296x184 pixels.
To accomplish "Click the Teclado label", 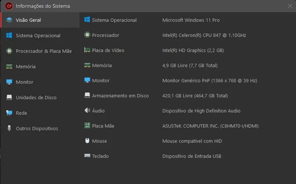I will pyautogui.click(x=100, y=156).
